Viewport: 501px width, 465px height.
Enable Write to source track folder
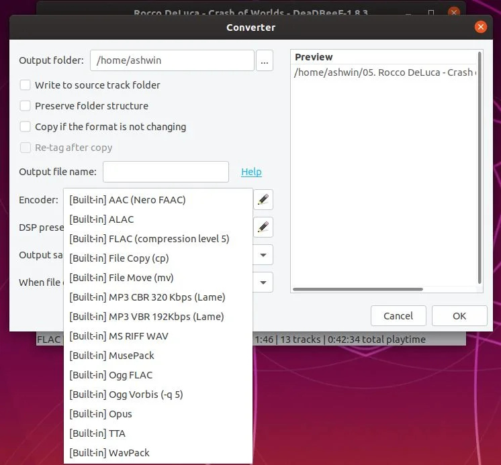pyautogui.click(x=26, y=85)
